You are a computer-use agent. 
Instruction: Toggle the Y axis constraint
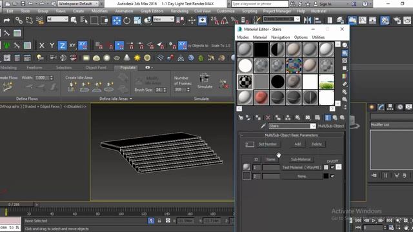(x=52, y=46)
